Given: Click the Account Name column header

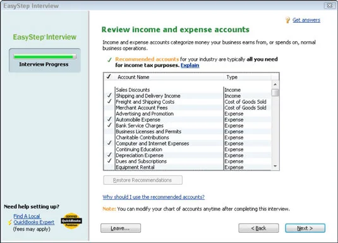Looking at the screenshot, I should coord(169,77).
